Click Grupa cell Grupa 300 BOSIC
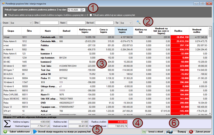214x135 pixels. click(12, 99)
